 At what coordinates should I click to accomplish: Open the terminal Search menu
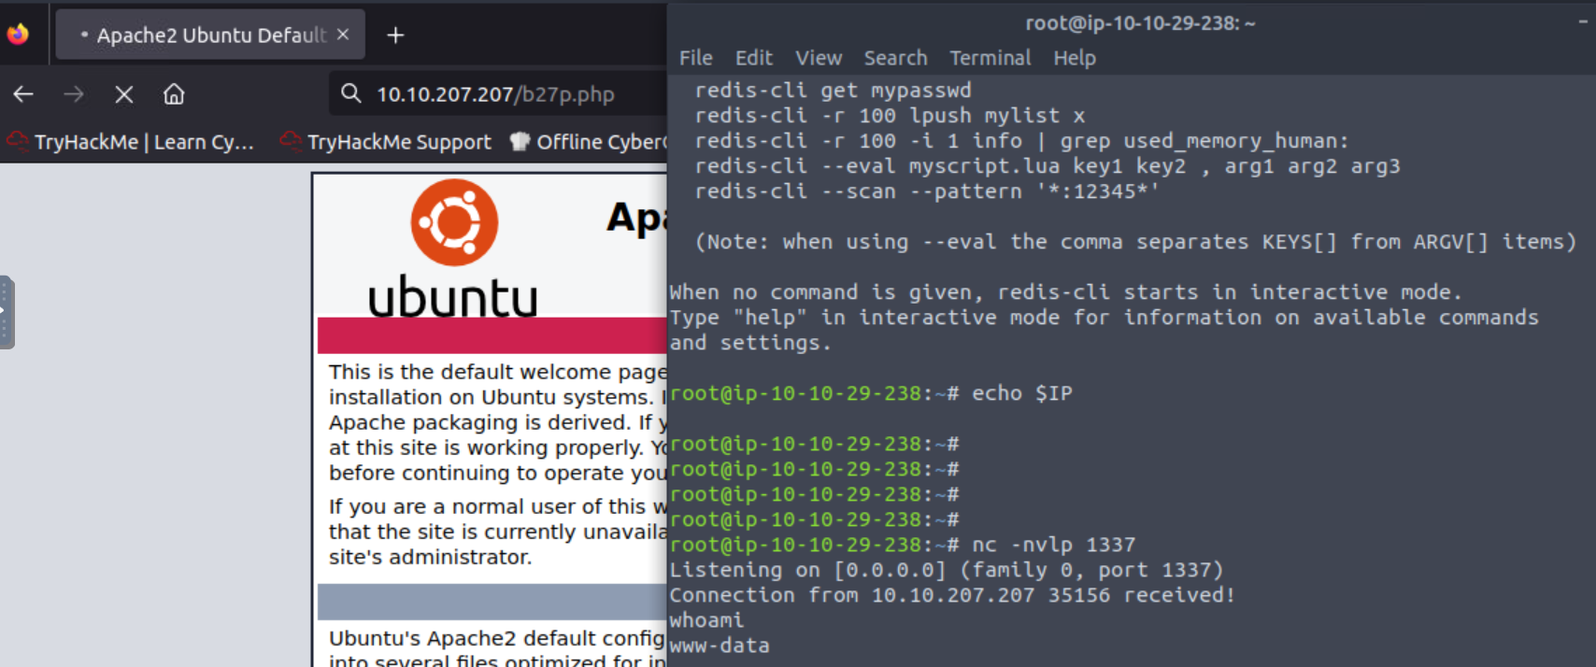click(894, 58)
